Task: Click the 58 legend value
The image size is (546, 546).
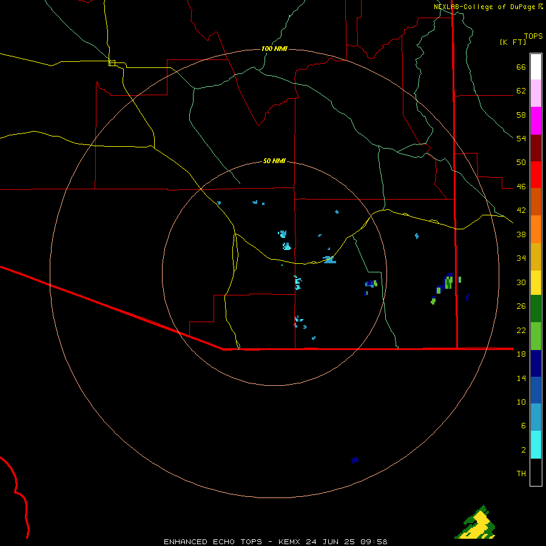Action: [x=521, y=115]
